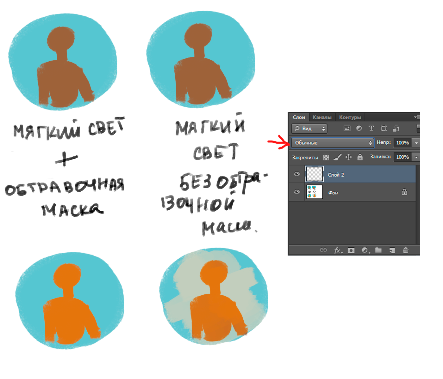Open the Вид layer filter dropdown
This screenshot has width=443, height=379.
(x=309, y=129)
